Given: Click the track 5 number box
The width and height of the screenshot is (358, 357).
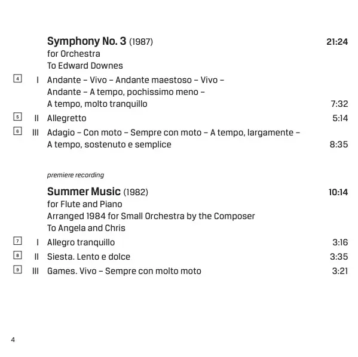Looking at the screenshot, I should click(x=17, y=116).
